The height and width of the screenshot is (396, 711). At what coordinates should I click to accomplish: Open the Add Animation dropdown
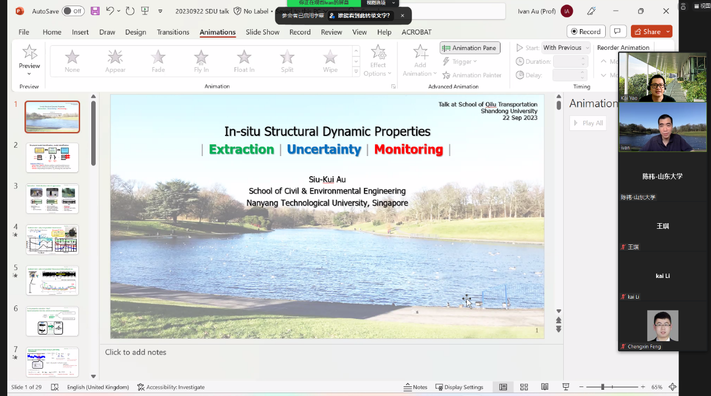[420, 61]
